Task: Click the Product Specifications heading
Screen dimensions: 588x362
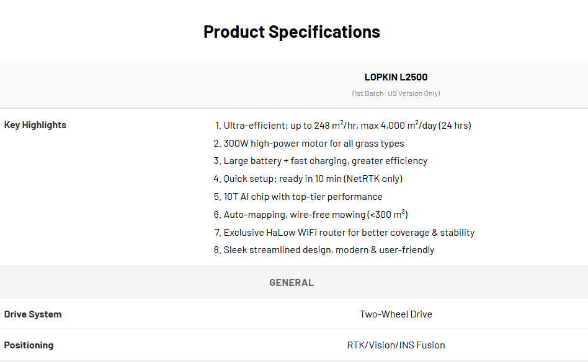Action: pyautogui.click(x=292, y=32)
